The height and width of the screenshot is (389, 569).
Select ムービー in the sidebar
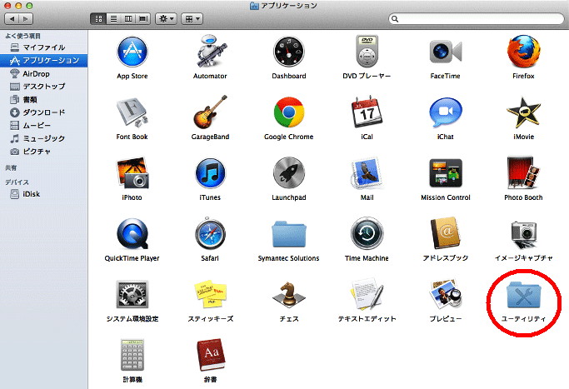click(x=43, y=126)
